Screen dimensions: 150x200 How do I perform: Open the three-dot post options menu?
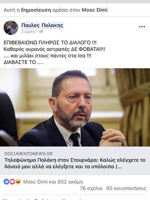point(142,27)
